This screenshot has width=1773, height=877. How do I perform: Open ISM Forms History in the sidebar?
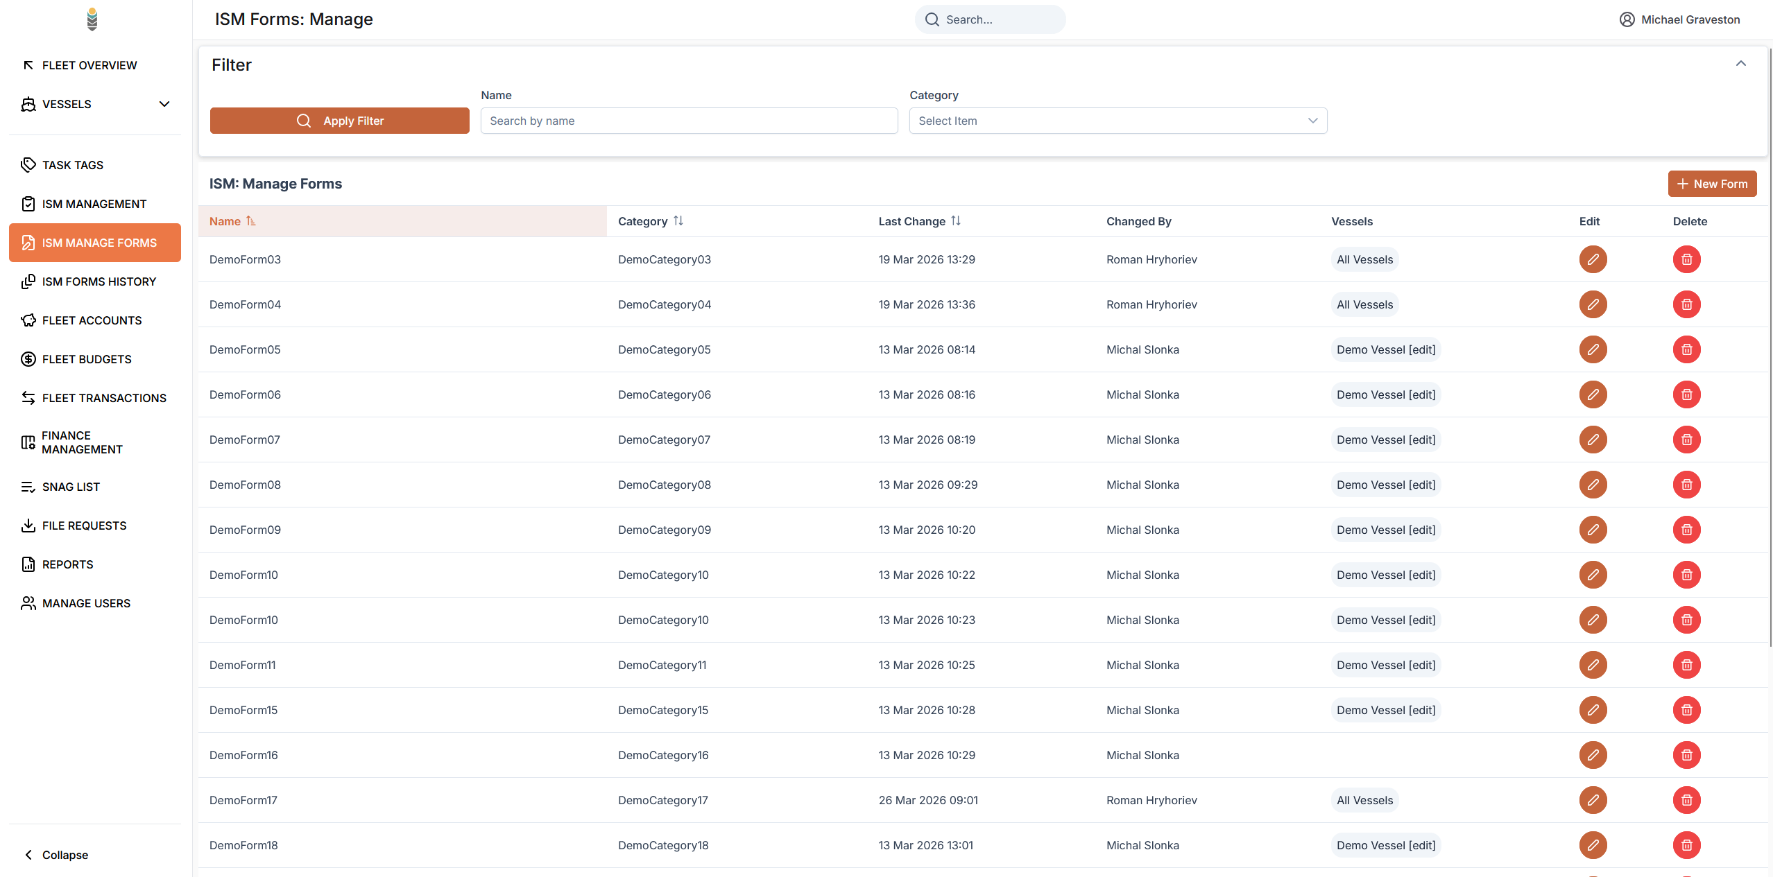point(98,281)
